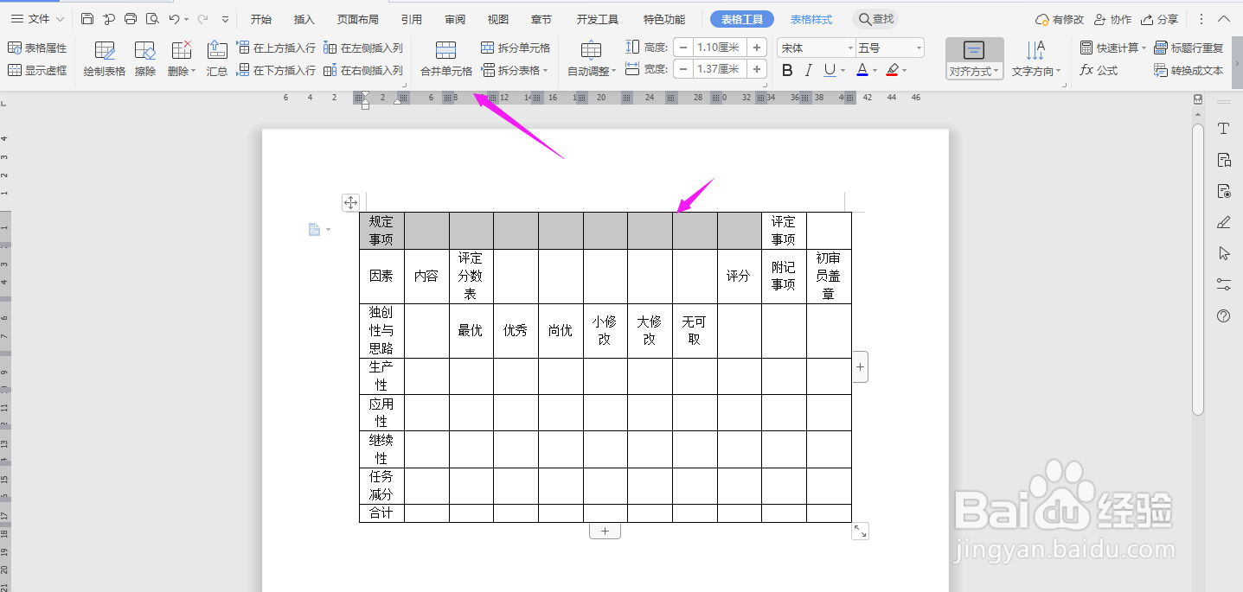Click the font color A swatch
This screenshot has height=592, width=1243.
[862, 70]
